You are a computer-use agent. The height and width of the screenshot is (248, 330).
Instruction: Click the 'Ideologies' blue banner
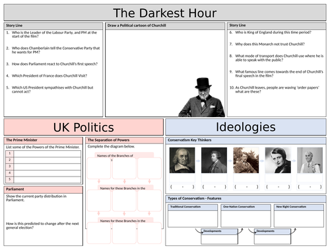pos(246,127)
